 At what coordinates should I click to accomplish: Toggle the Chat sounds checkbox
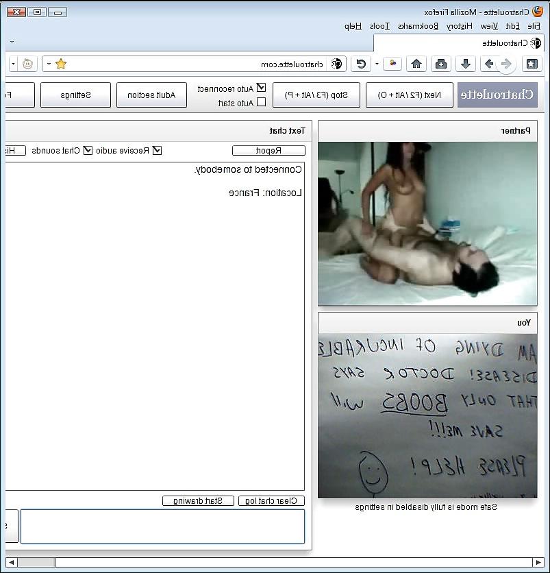click(88, 151)
